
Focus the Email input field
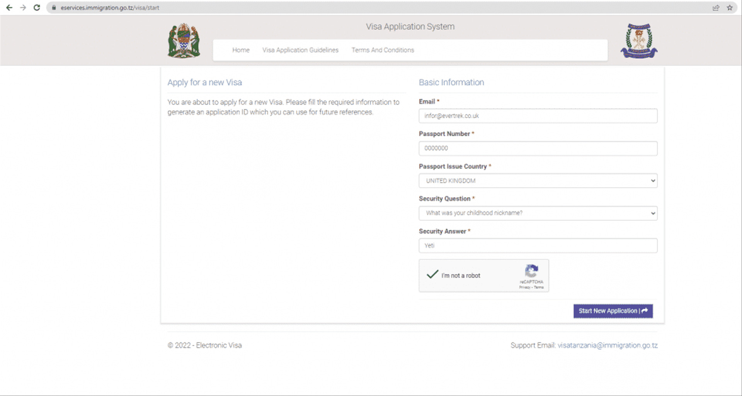[x=538, y=116]
